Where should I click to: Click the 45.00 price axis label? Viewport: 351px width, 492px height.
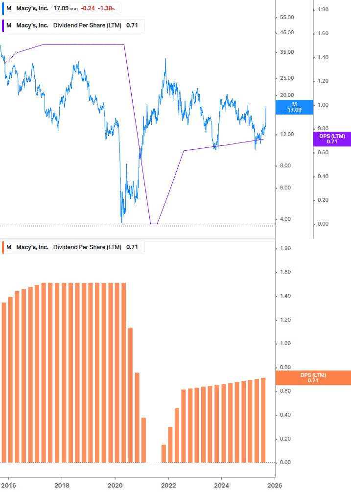287,33
